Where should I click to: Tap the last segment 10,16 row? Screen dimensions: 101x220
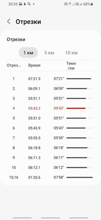(x=50, y=177)
